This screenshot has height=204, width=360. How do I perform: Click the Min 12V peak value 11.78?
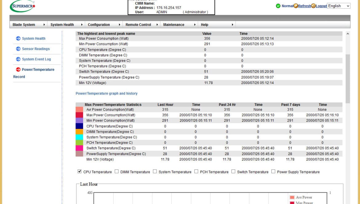click(208, 83)
